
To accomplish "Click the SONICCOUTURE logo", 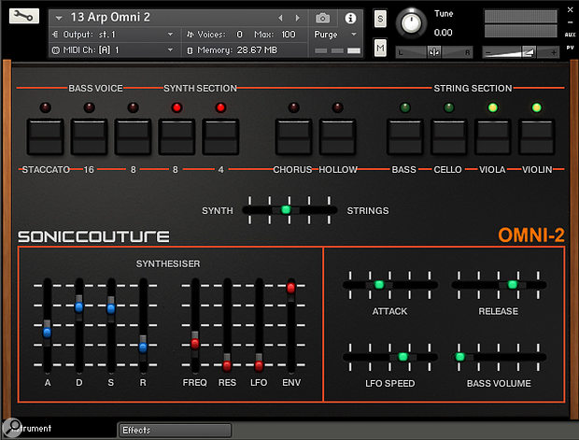I will [93, 236].
